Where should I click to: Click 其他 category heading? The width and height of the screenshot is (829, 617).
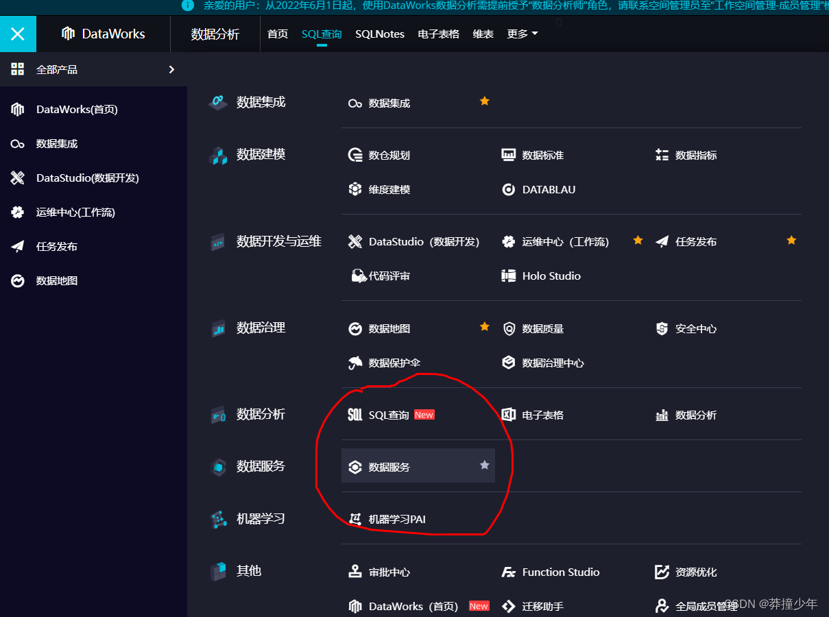[x=249, y=571]
